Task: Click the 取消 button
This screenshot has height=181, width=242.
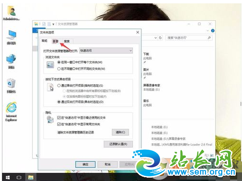Action: 107,164
